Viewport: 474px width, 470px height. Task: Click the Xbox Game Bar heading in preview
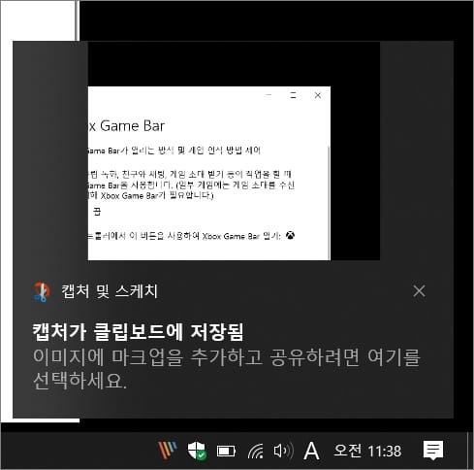click(126, 126)
